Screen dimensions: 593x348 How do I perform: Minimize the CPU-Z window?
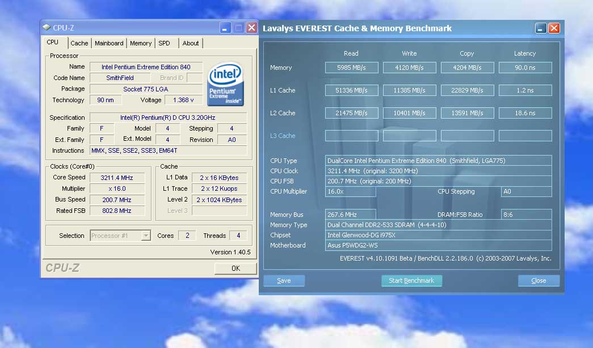click(225, 28)
